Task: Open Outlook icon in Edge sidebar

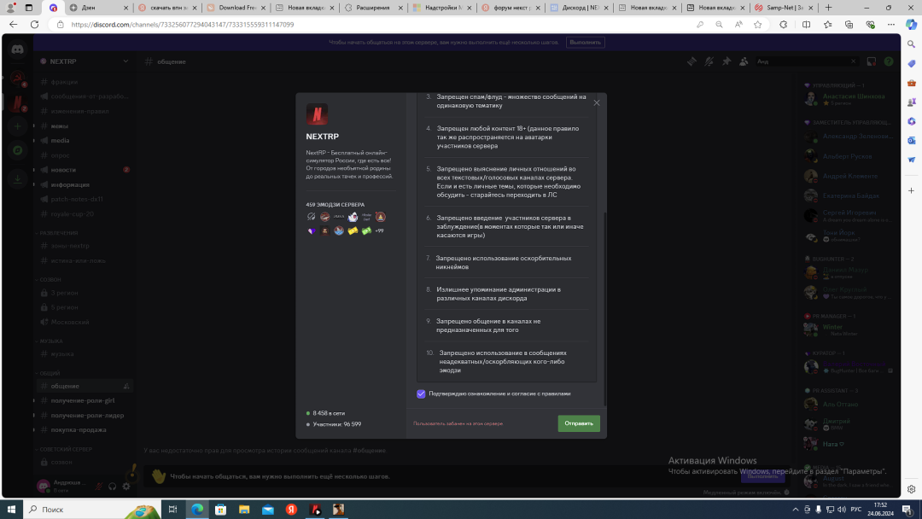Action: 911,141
